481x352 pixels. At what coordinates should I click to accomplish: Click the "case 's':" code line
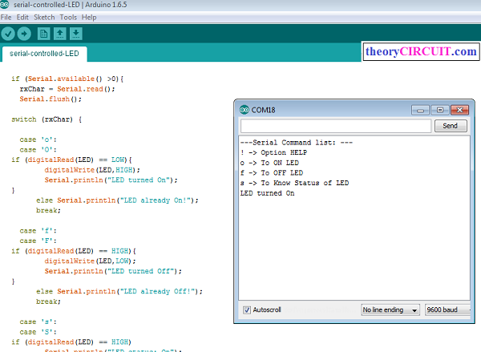(38, 322)
